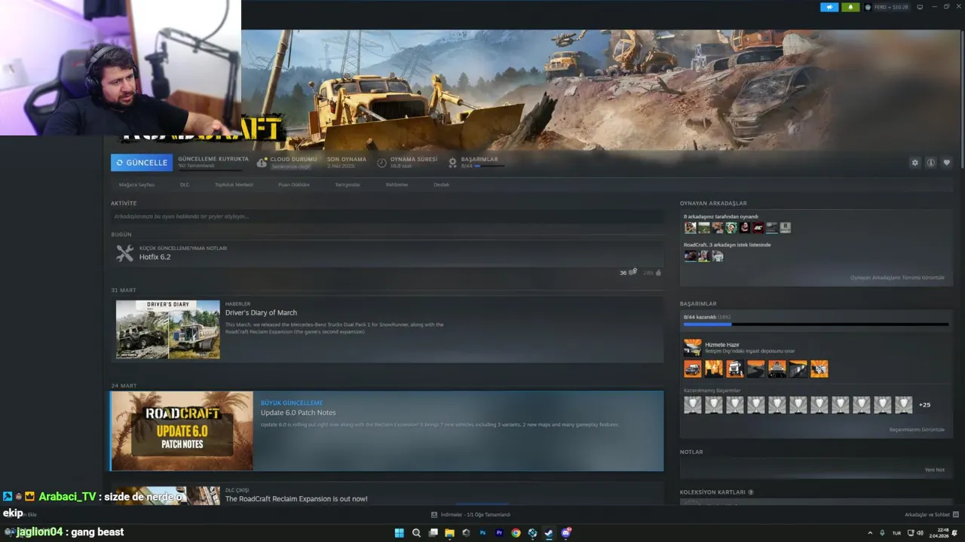Open the Puan Dükkânı tab
This screenshot has width=965, height=542.
294,184
